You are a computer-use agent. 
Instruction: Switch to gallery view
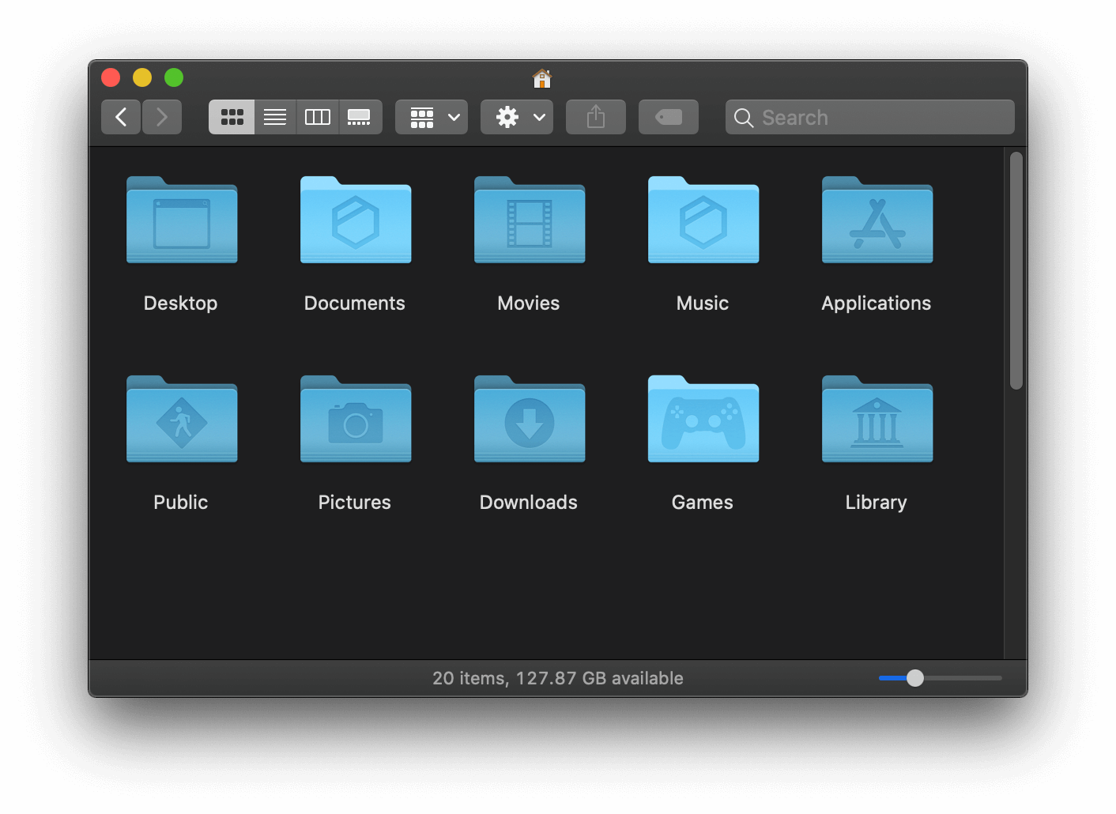click(x=360, y=116)
